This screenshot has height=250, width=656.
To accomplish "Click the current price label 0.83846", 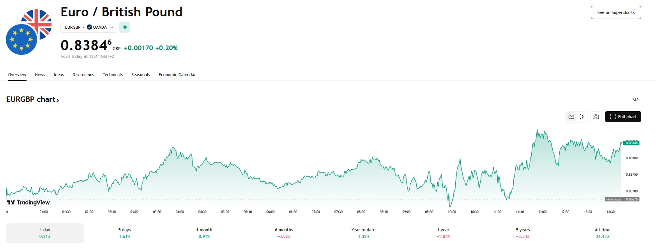I will point(631,143).
